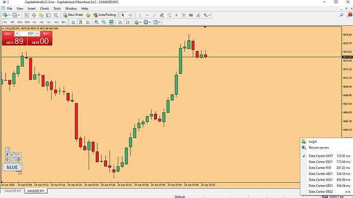This screenshot has width=353, height=198.
Task: Toggle Chart Shift button
Action: coord(128,22)
